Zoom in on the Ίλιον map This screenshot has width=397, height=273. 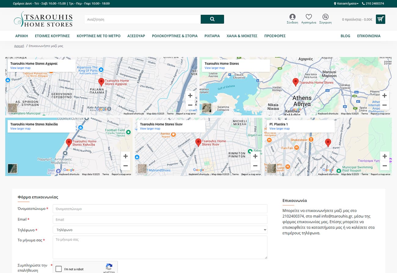pos(255,156)
